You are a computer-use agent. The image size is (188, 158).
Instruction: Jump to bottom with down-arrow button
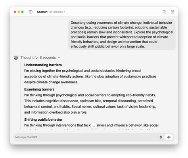[x=94, y=126]
